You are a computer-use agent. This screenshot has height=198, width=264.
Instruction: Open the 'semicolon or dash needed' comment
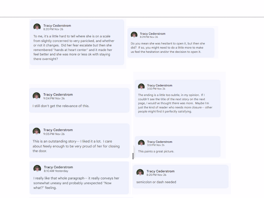(x=181, y=177)
